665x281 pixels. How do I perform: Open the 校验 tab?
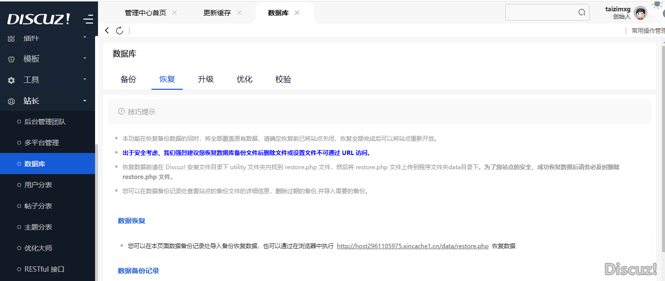tap(283, 79)
